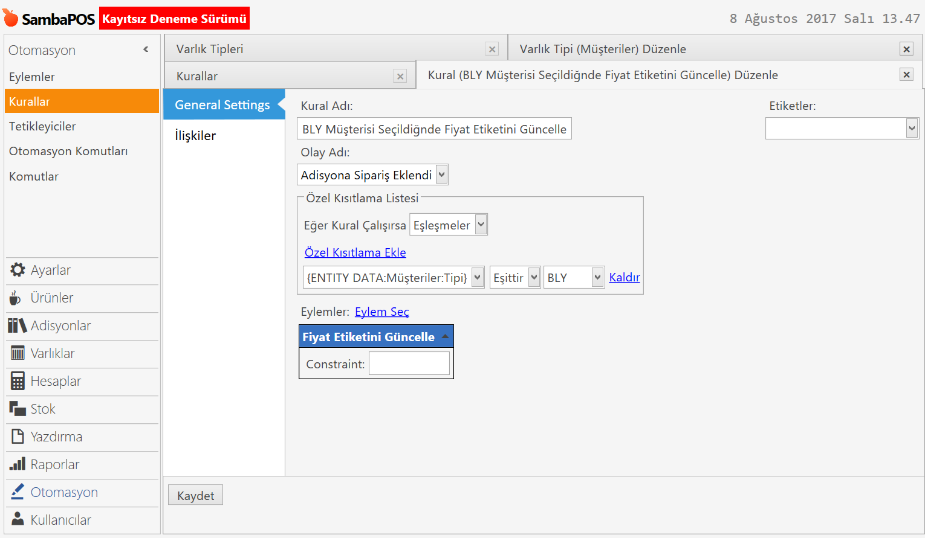The height and width of the screenshot is (538, 925).
Task: Switch to the İlişkiler tab
Action: pos(195,136)
